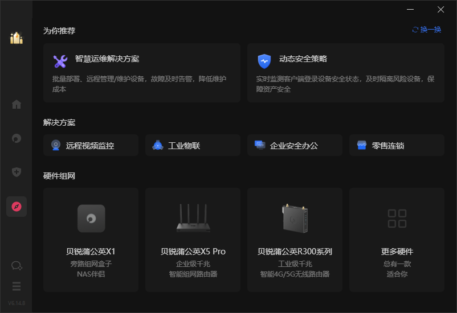The image size is (457, 313).
Task: Click the refresh icon next to 换一换
Action: click(415, 30)
